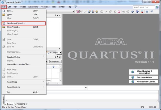The height and width of the screenshot is (110, 161).
Task: Click the tab scroll right arrow
Action: click(60, 53)
